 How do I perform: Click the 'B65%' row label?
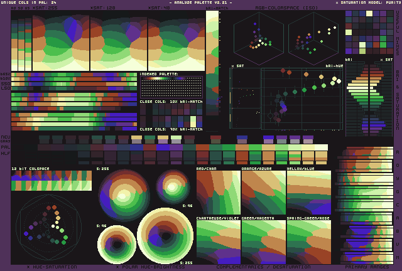click(x=6, y=74)
